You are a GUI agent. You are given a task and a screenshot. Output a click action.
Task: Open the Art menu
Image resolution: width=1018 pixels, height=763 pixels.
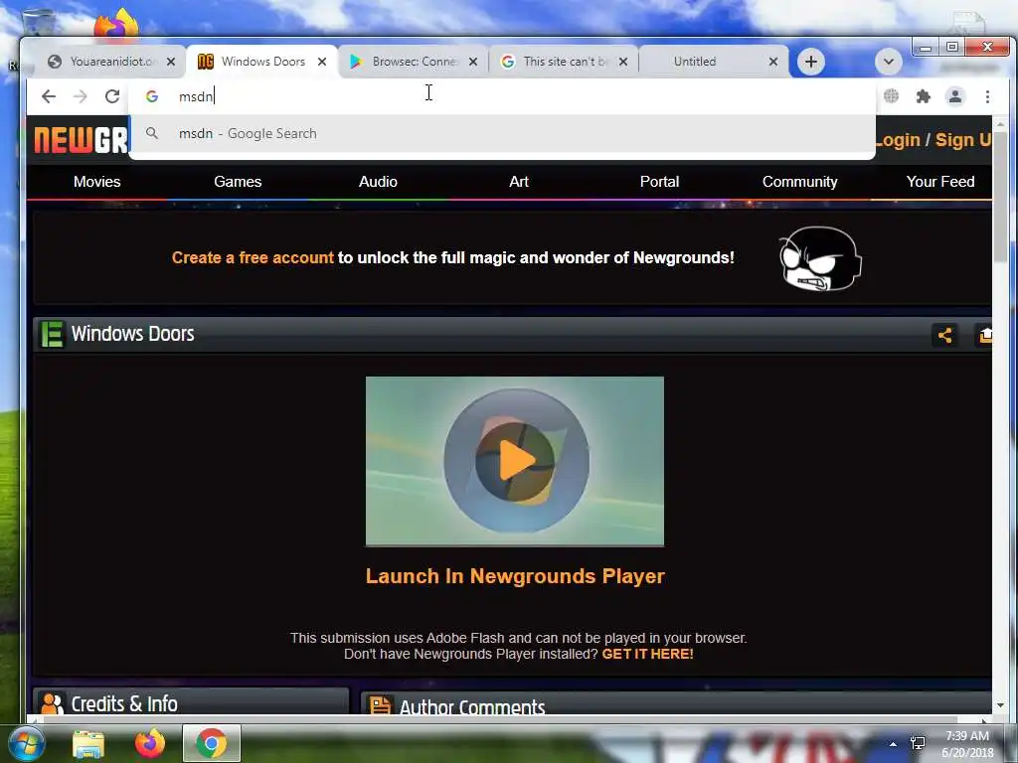(519, 182)
